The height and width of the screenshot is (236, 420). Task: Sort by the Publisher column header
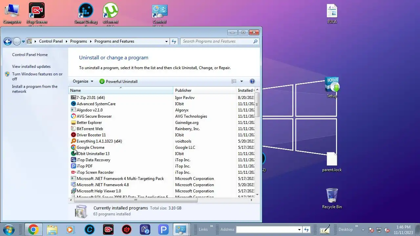click(x=204, y=90)
